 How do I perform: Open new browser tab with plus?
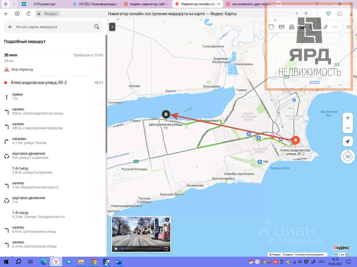(x=279, y=4)
